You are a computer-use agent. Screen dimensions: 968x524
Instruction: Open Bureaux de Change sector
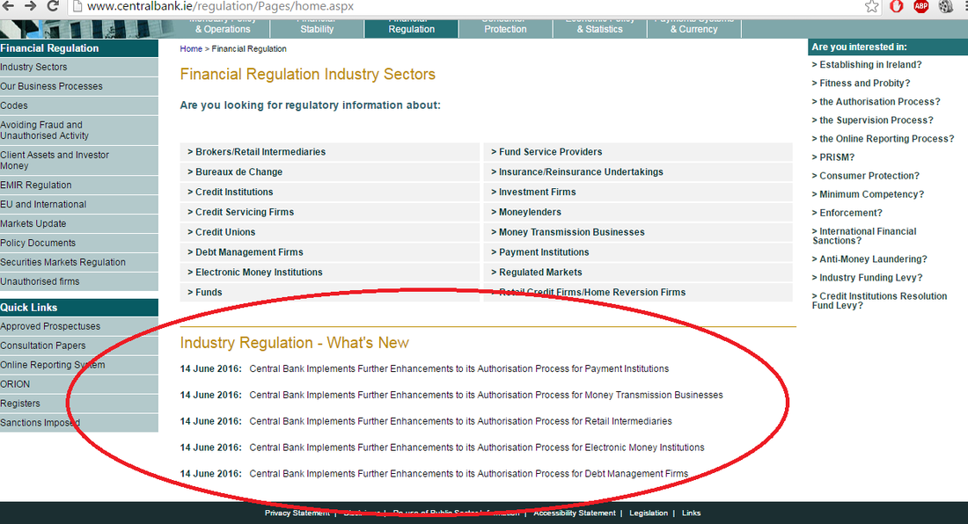[330, 172]
